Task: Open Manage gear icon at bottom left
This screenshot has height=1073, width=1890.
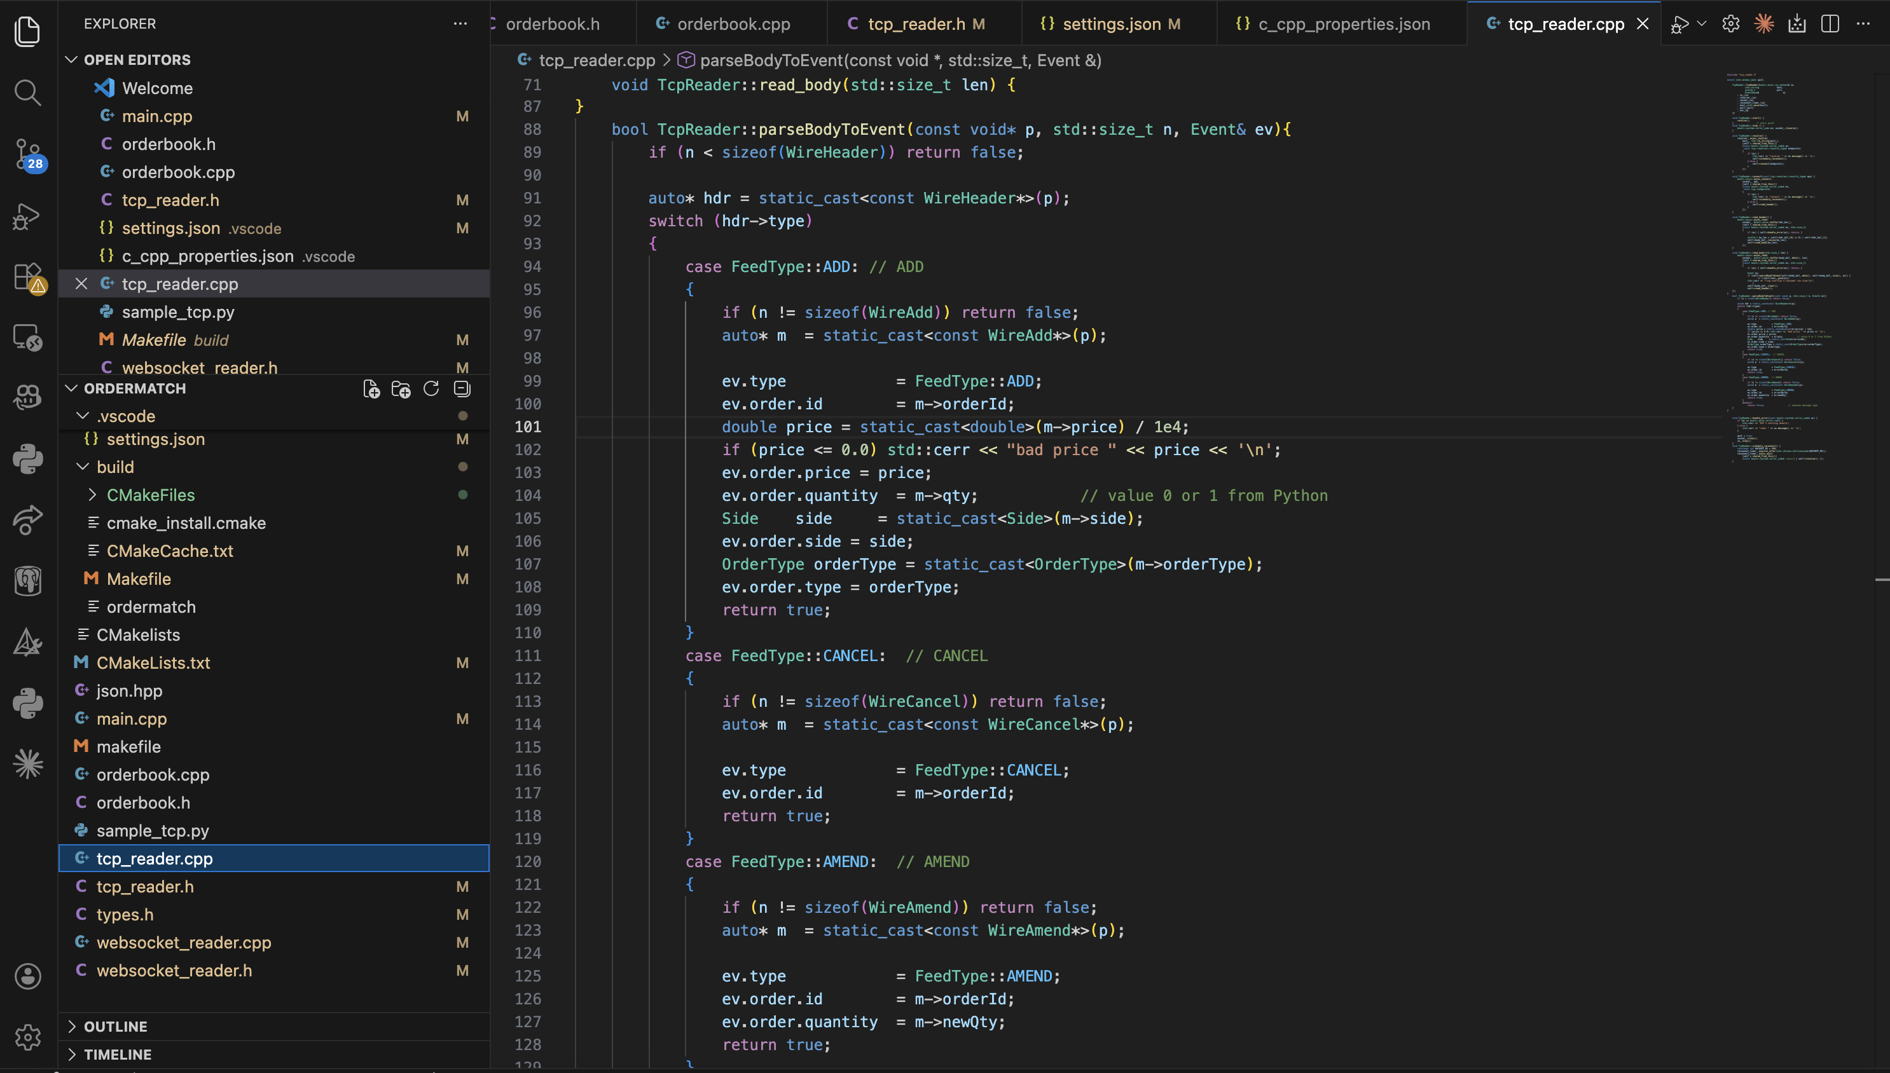Action: [27, 1037]
